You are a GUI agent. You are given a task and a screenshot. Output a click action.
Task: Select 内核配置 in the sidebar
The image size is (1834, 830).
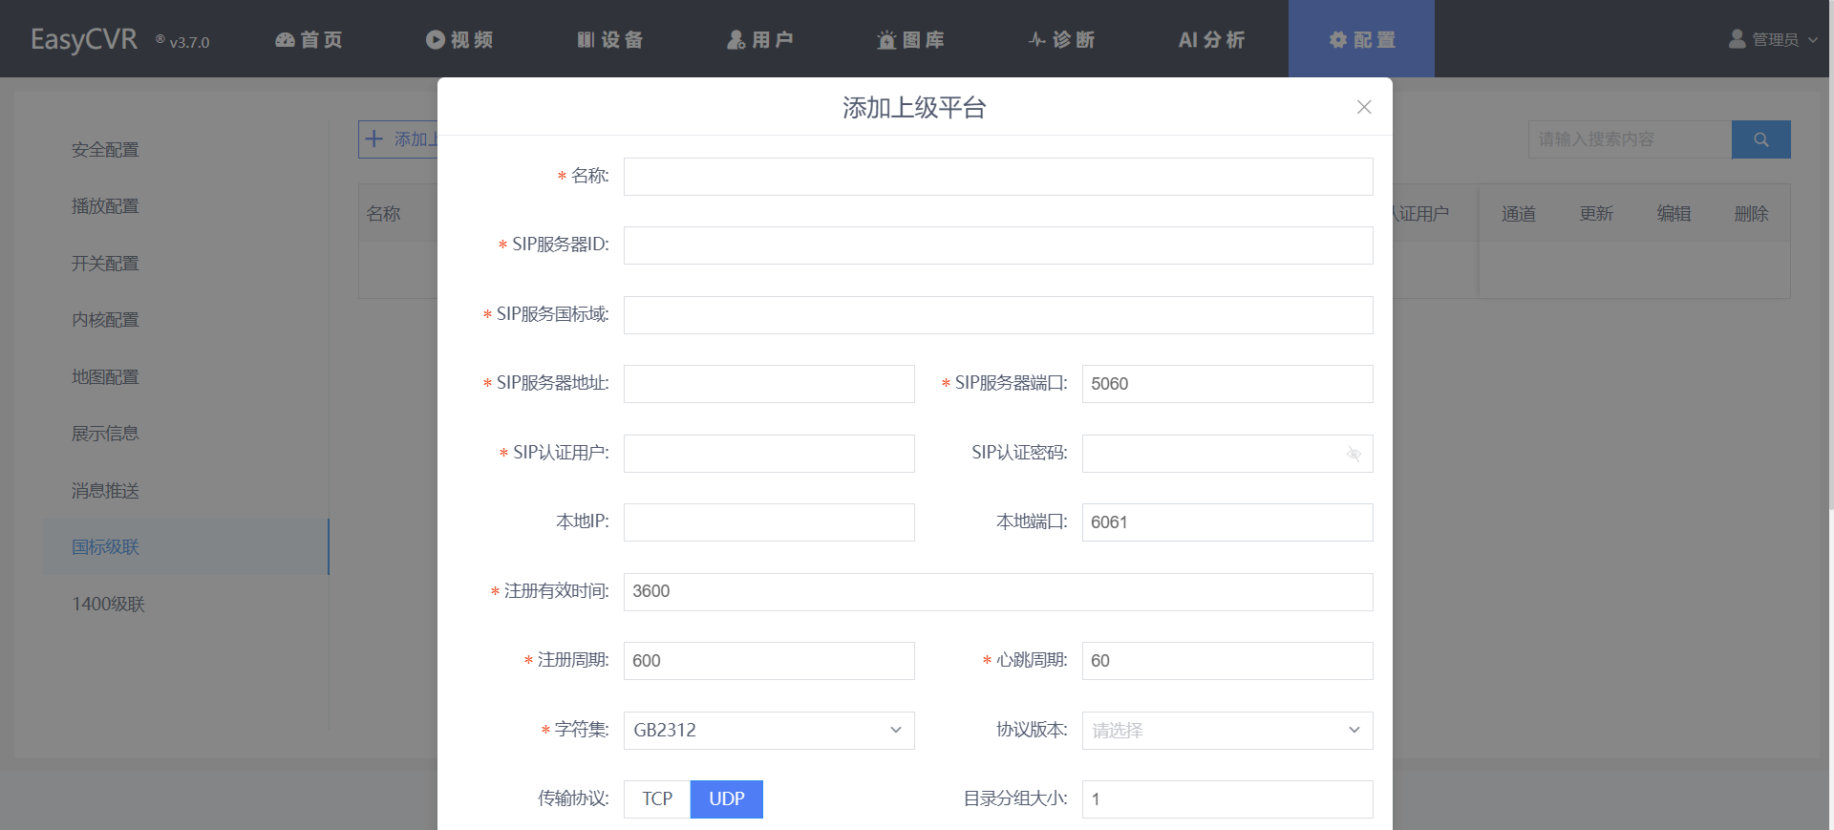point(186,320)
